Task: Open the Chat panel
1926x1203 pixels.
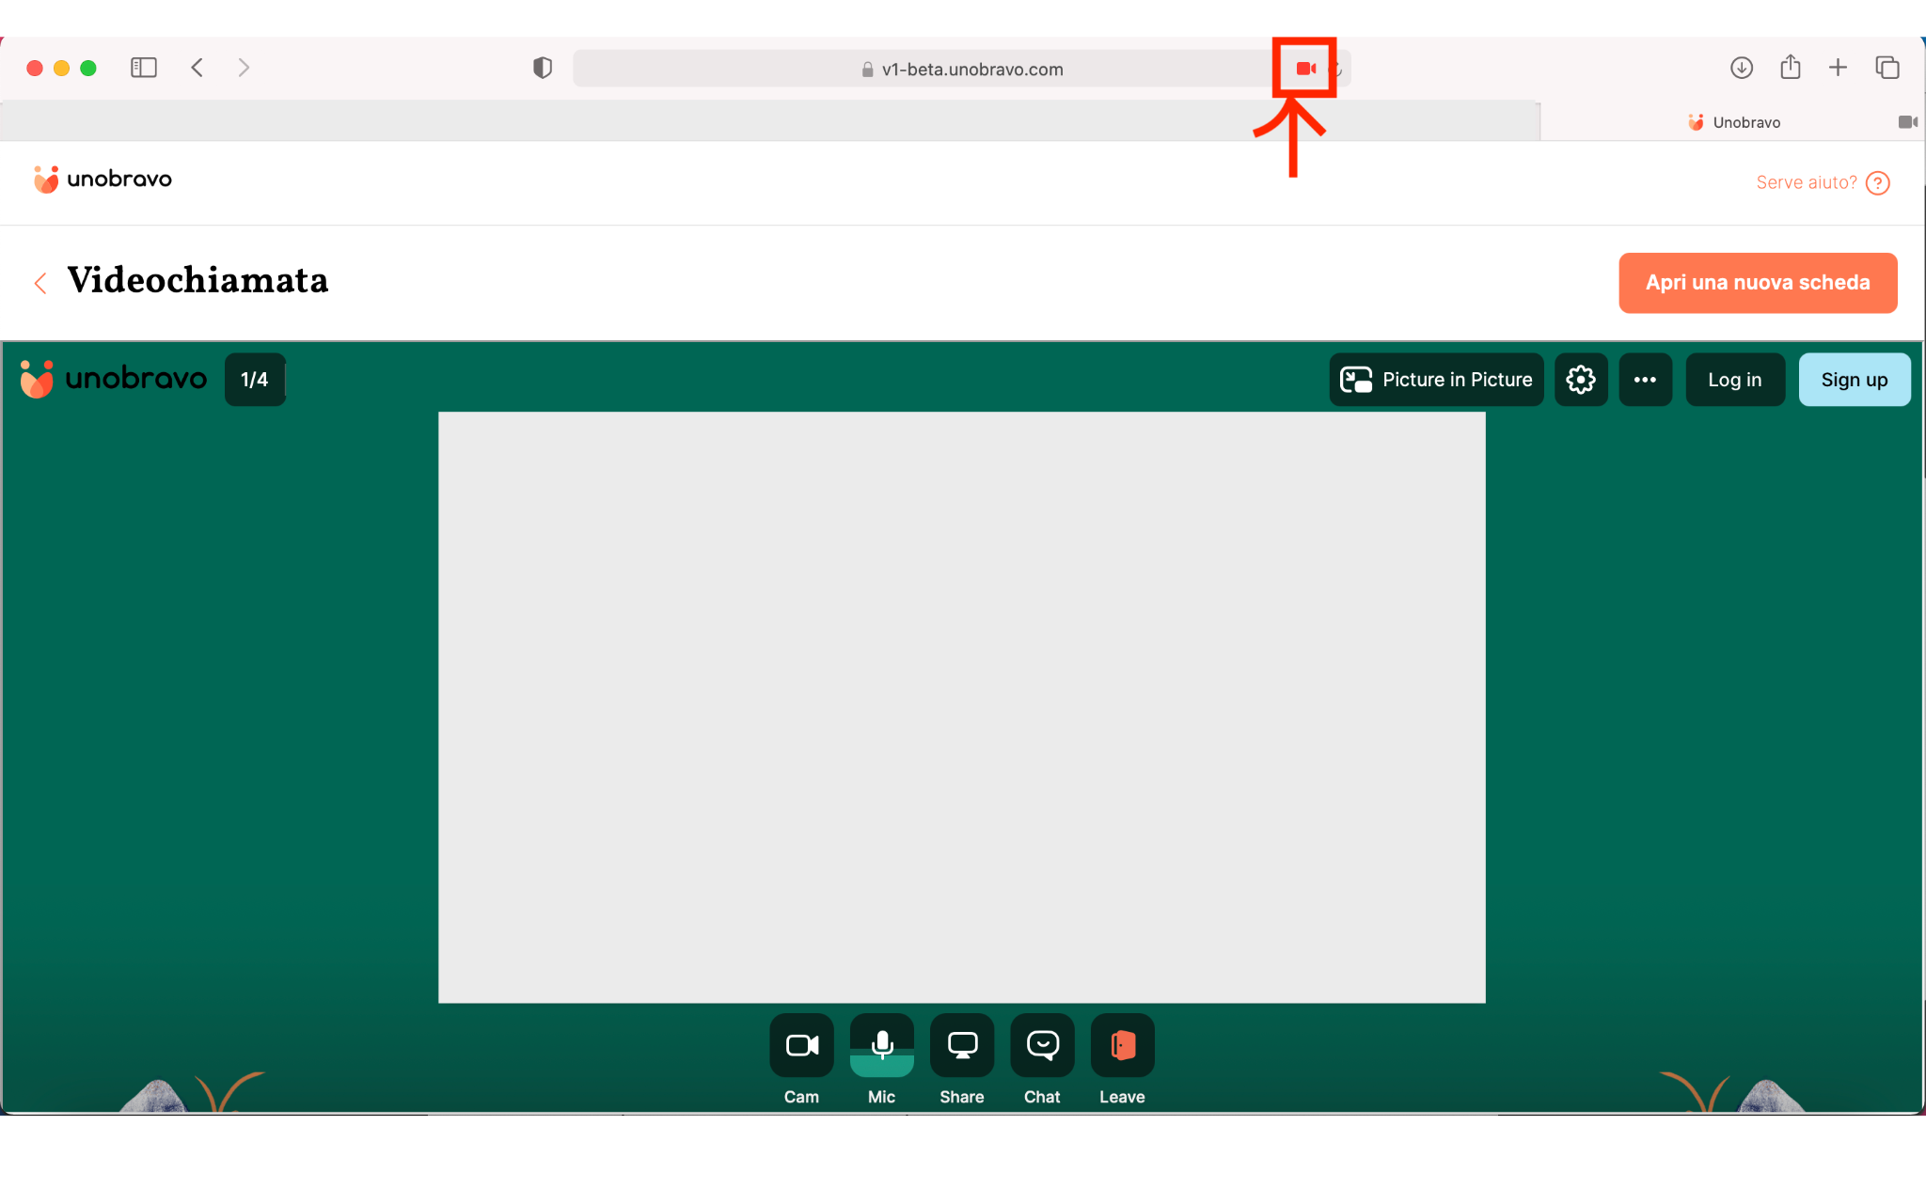Action: coord(1042,1045)
